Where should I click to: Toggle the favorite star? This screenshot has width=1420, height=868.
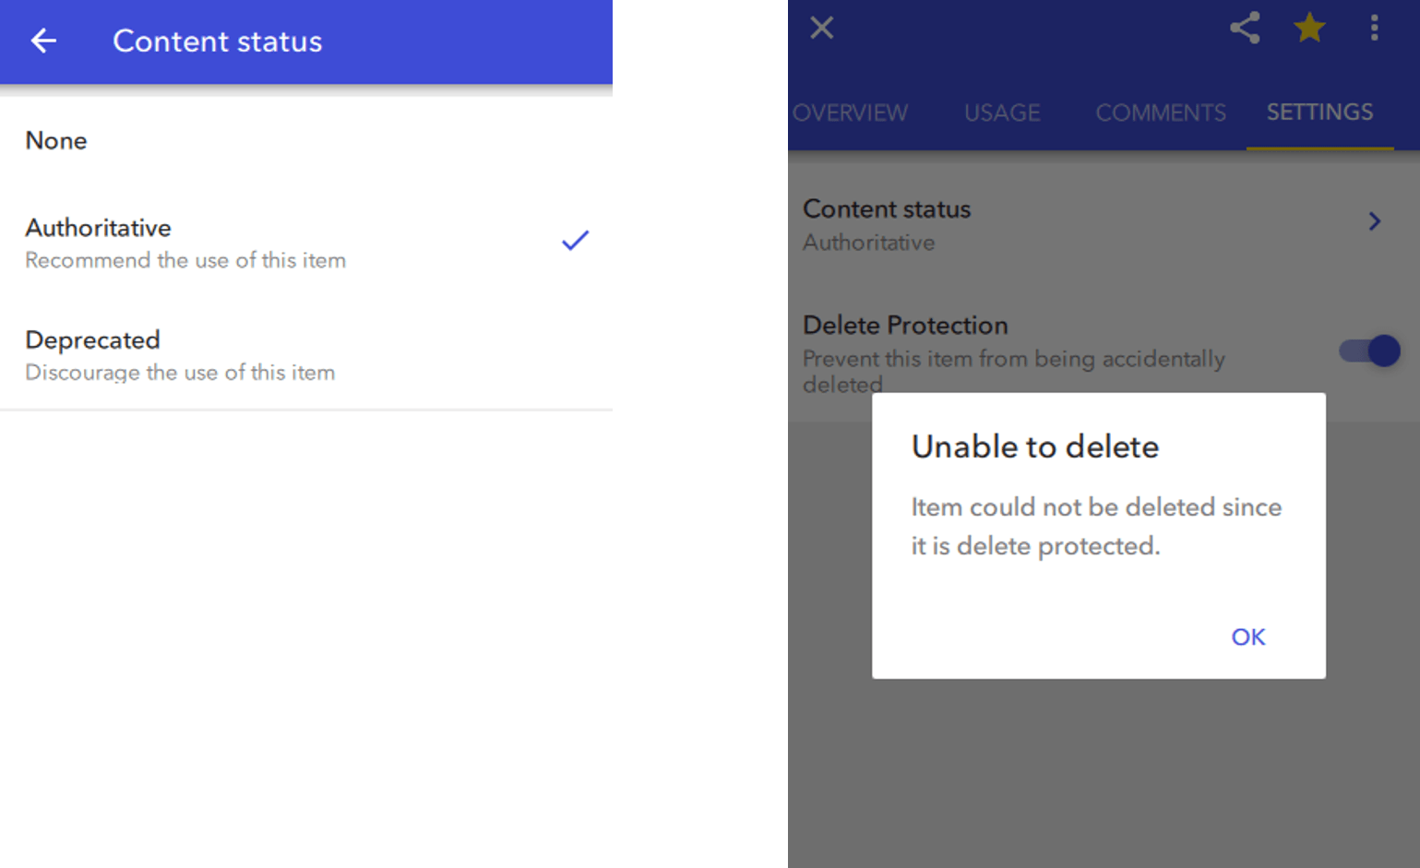pos(1309,28)
